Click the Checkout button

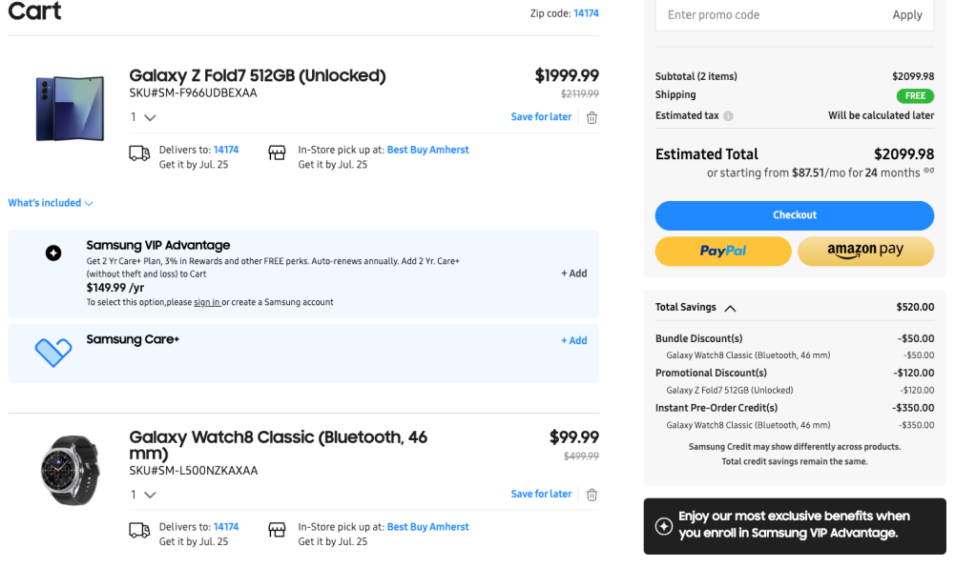coord(794,215)
